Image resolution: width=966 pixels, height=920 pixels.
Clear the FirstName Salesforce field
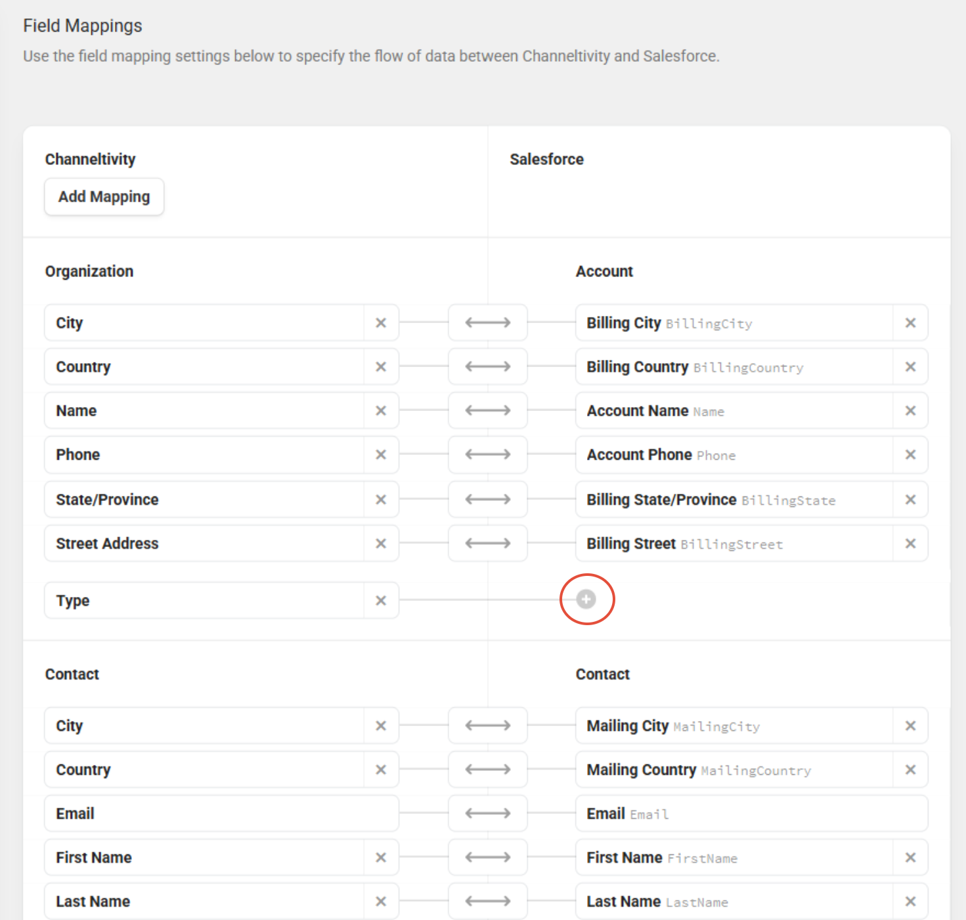pos(910,857)
